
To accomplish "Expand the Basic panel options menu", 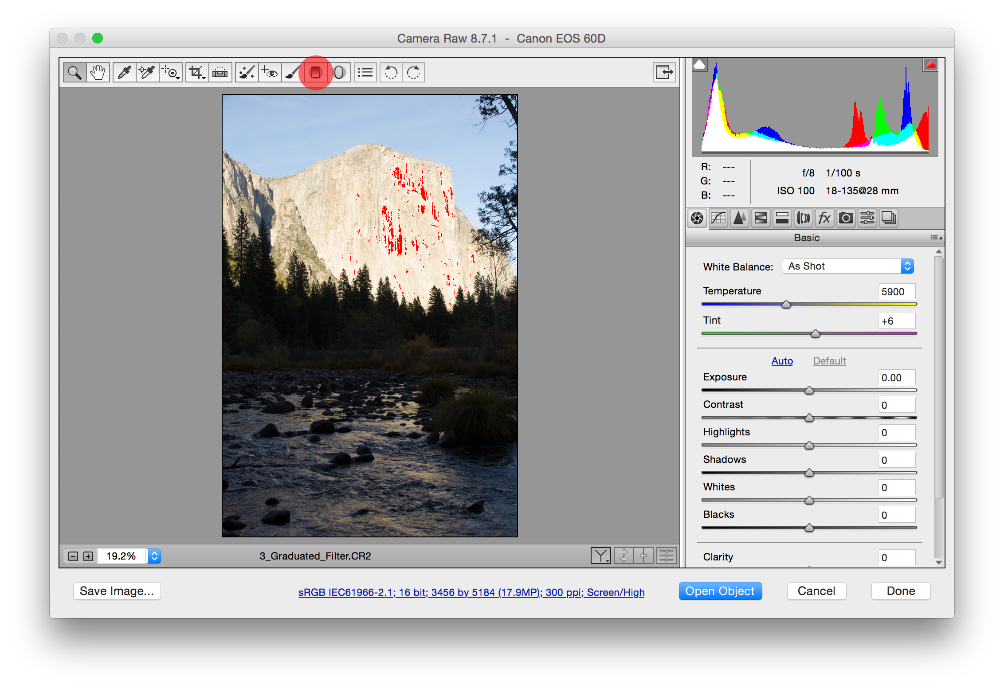I will pos(936,238).
